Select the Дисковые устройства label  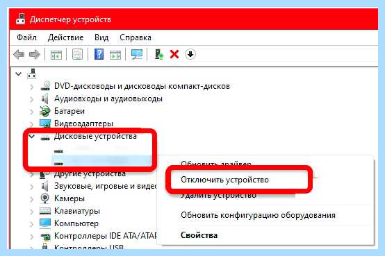coord(95,136)
